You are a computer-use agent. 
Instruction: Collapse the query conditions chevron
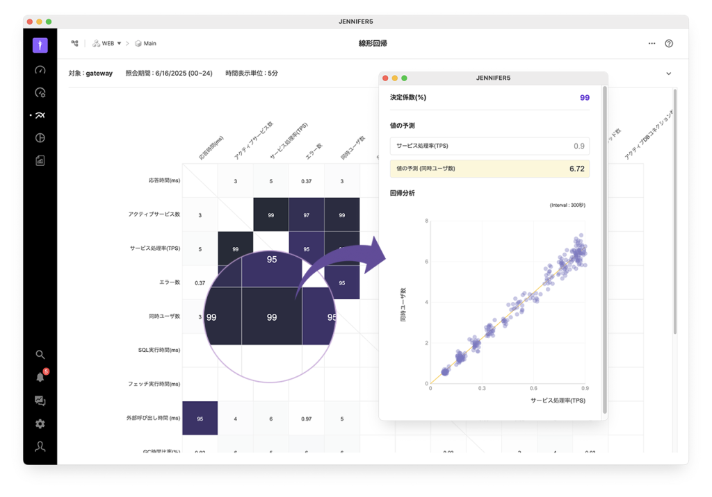click(669, 74)
